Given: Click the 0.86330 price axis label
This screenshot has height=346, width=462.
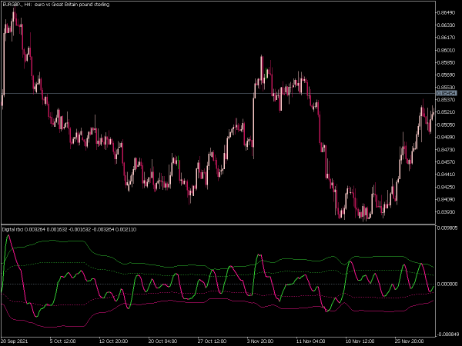Looking at the screenshot, I should pos(447,25).
